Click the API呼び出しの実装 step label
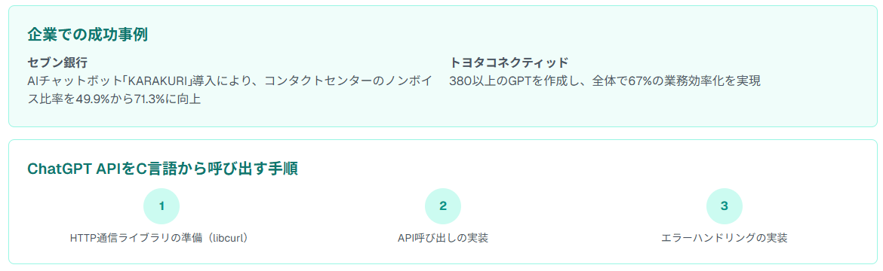The width and height of the screenshot is (883, 271). [442, 238]
